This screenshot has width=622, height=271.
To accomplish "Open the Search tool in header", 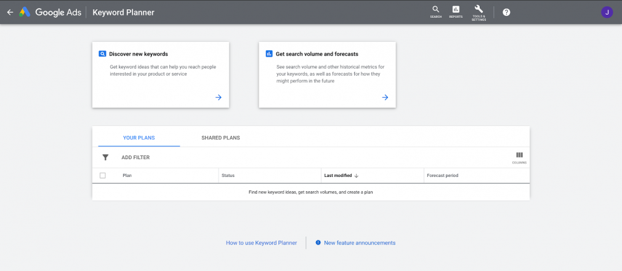I will (435, 12).
